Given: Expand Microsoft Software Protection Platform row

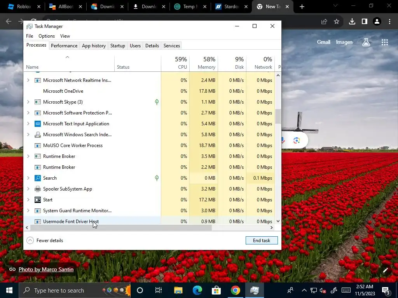Looking at the screenshot, I should 28,113.
